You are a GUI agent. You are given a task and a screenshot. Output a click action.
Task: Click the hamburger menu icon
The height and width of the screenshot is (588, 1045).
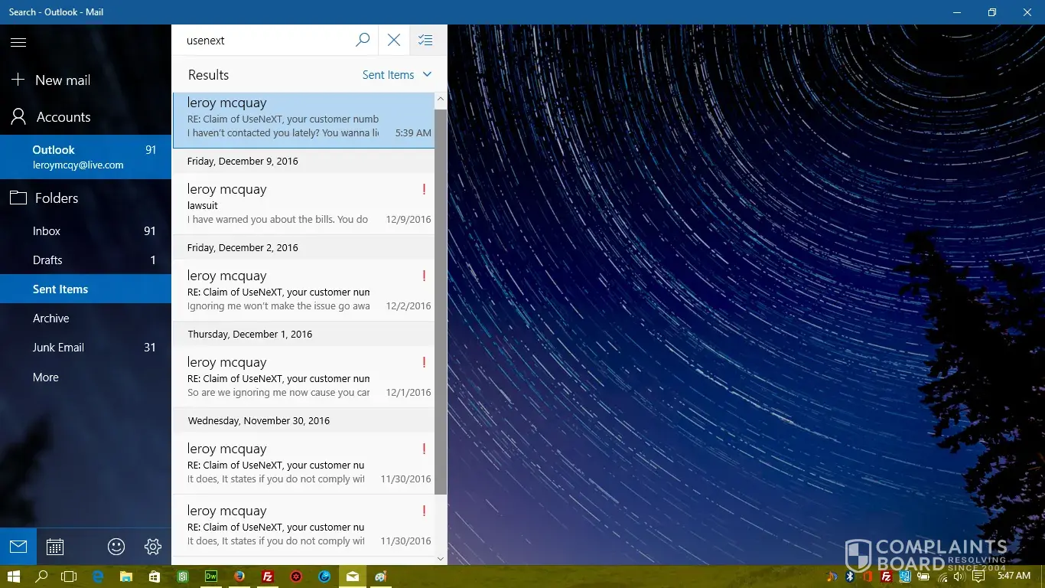click(x=18, y=42)
